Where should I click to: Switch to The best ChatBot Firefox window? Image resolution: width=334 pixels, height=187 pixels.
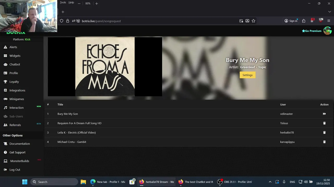tap(196, 182)
